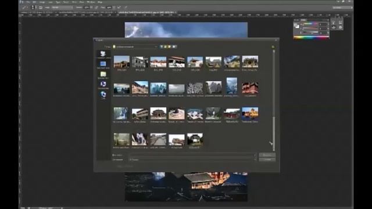This screenshot has height=209, width=372.
Task: Click the Create New Folder icon
Action: [169, 46]
